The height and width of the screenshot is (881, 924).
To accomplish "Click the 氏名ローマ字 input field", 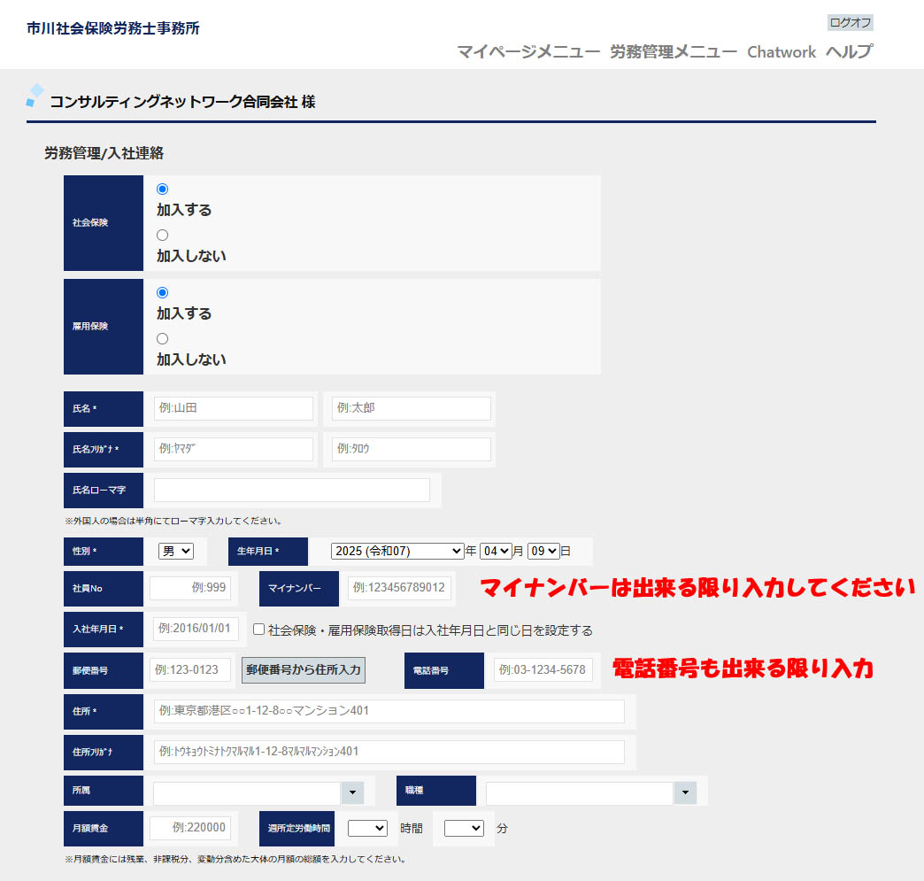I will (x=292, y=491).
